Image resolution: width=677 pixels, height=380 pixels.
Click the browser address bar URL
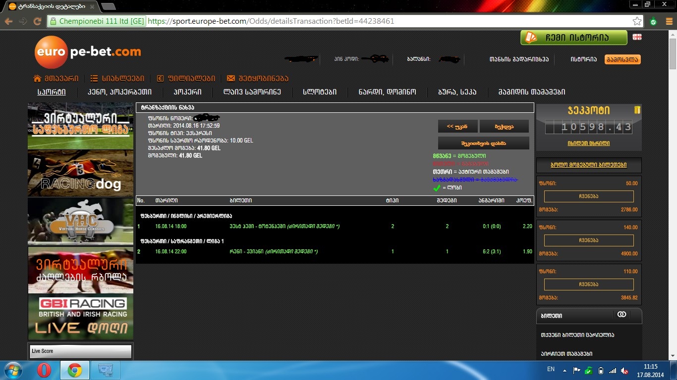pyautogui.click(x=271, y=21)
